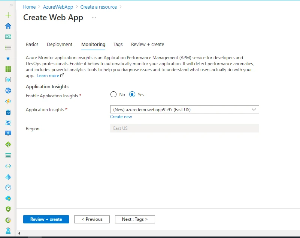The image size is (300, 238).
Task: Select Yes for Enable Application Insights
Action: pos(132,94)
